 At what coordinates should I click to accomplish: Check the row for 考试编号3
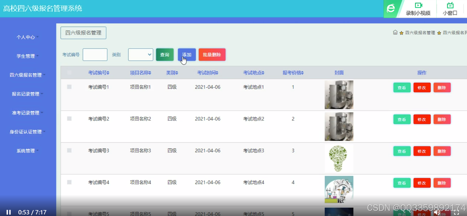[x=69, y=150]
